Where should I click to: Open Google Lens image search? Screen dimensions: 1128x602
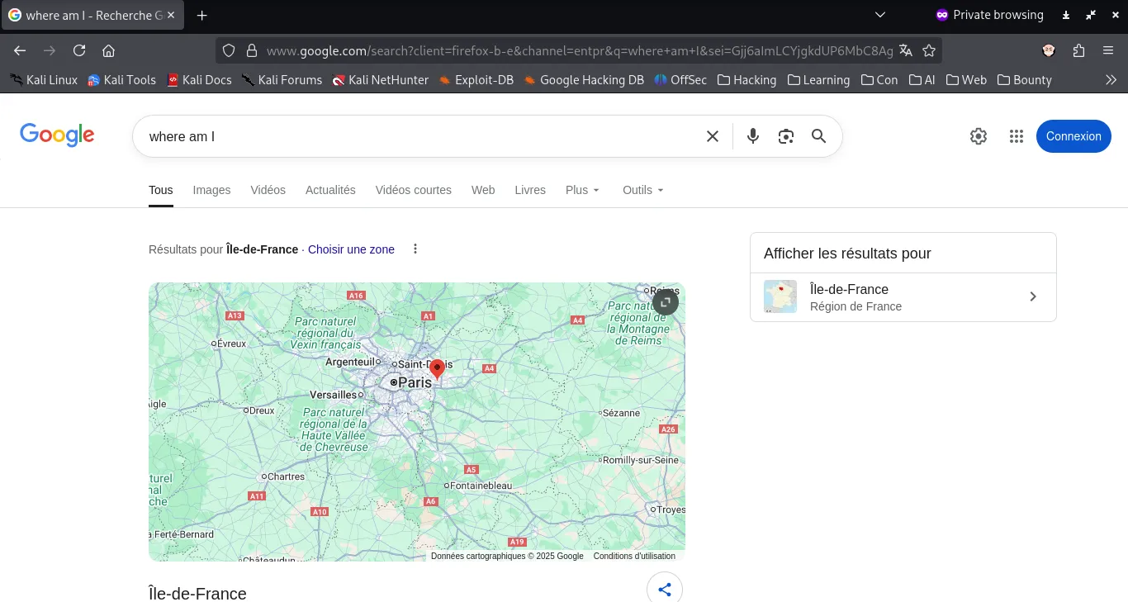click(x=785, y=136)
